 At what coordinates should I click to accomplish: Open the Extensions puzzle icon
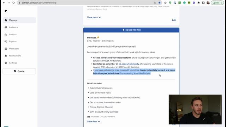tap(198, 3)
